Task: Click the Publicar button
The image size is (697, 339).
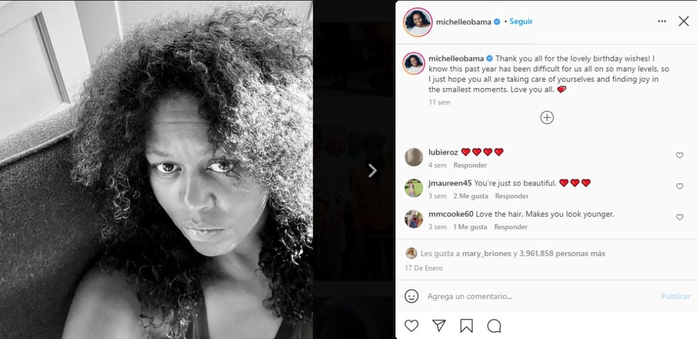Action: (676, 296)
